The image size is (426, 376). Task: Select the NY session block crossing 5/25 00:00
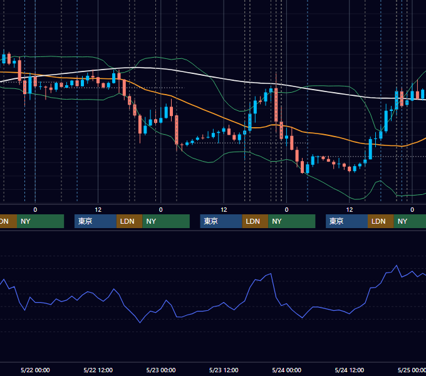pyautogui.click(x=410, y=221)
